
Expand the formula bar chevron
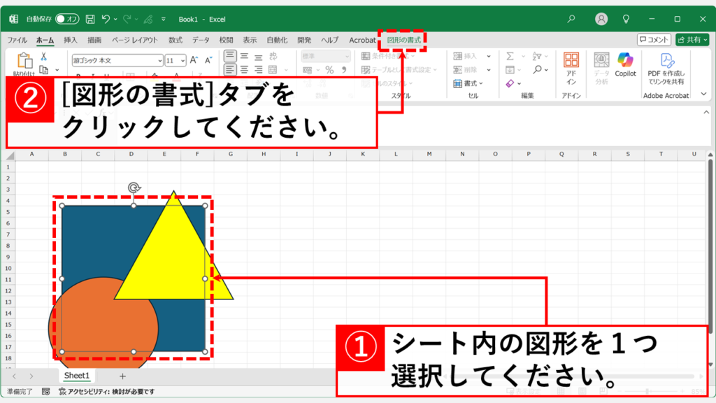[706, 112]
